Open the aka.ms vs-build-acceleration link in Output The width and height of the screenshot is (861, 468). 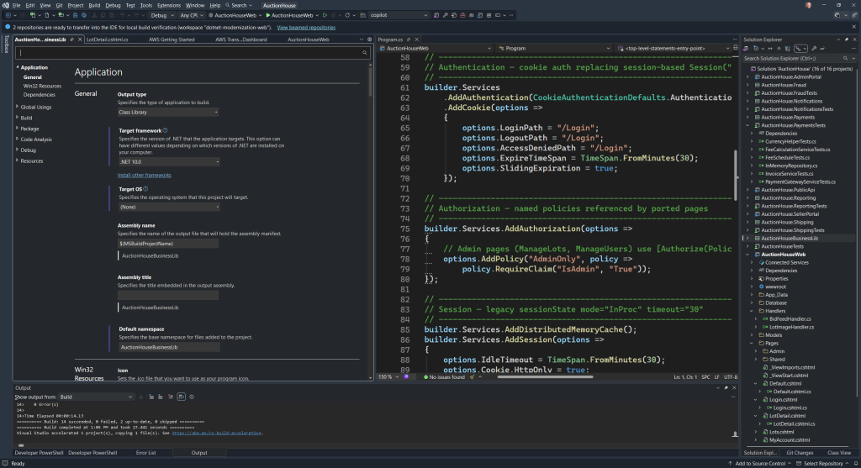216,433
